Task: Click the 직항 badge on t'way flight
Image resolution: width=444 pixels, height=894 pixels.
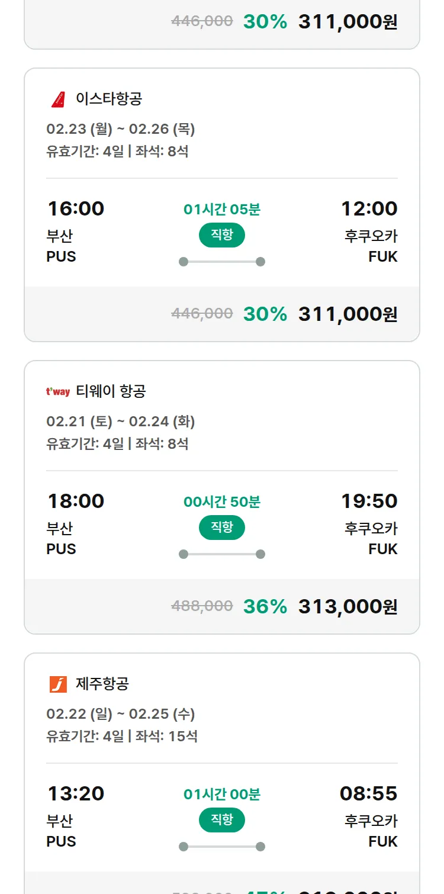Action: [x=222, y=528]
